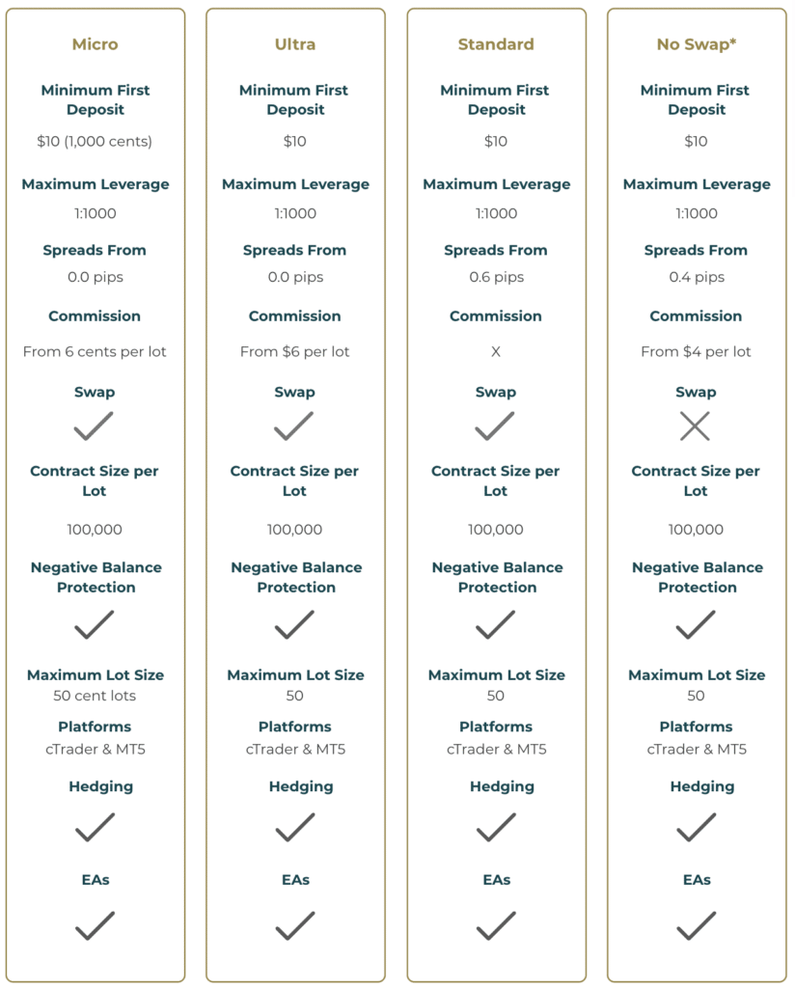Click the Swap checkmark in Standard column
The height and width of the screenshot is (988, 795).
pyautogui.click(x=495, y=425)
